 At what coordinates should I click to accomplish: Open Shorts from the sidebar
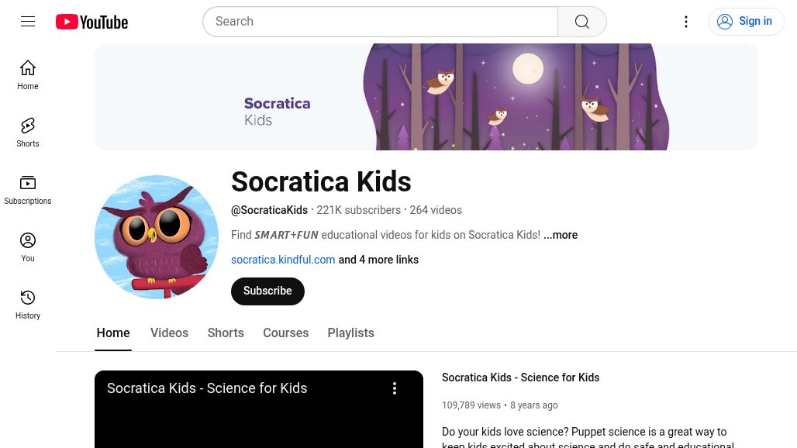[28, 133]
